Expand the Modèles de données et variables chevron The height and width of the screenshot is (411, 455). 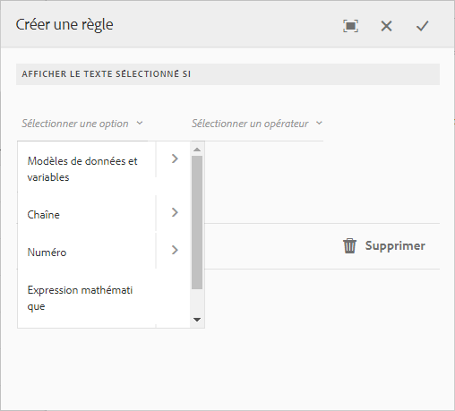pyautogui.click(x=175, y=158)
